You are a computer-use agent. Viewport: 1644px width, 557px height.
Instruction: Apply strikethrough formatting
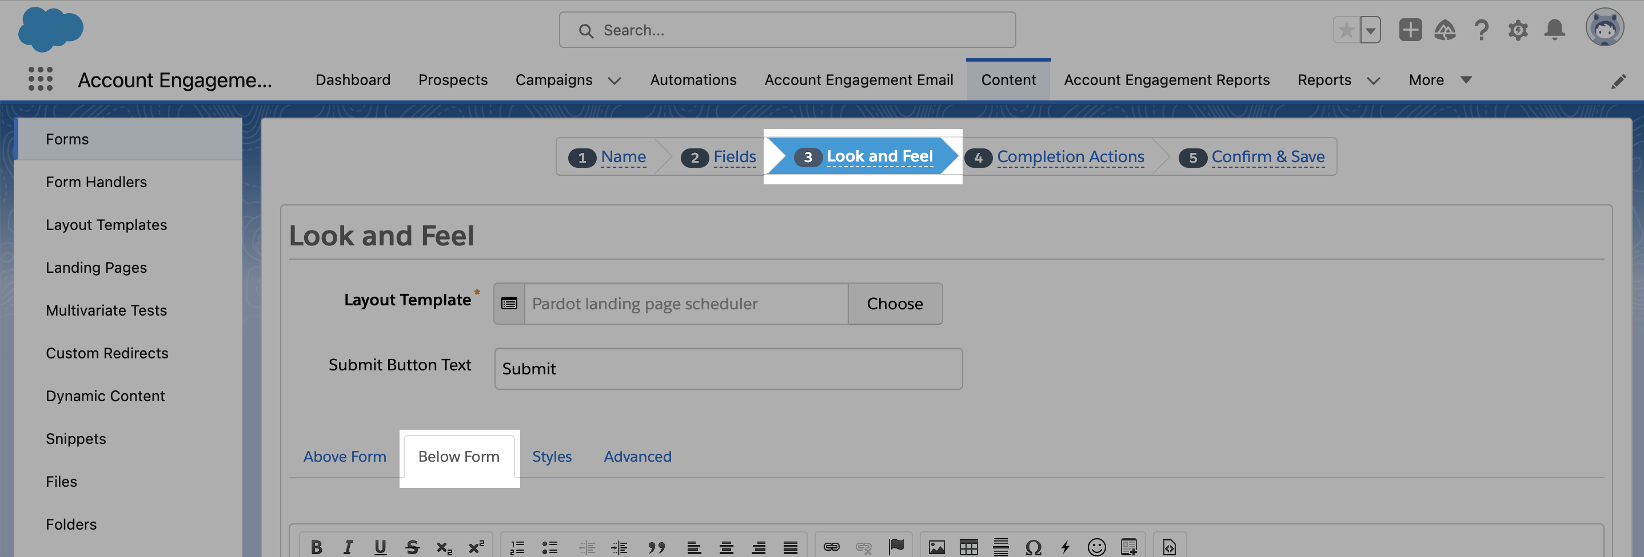click(412, 547)
